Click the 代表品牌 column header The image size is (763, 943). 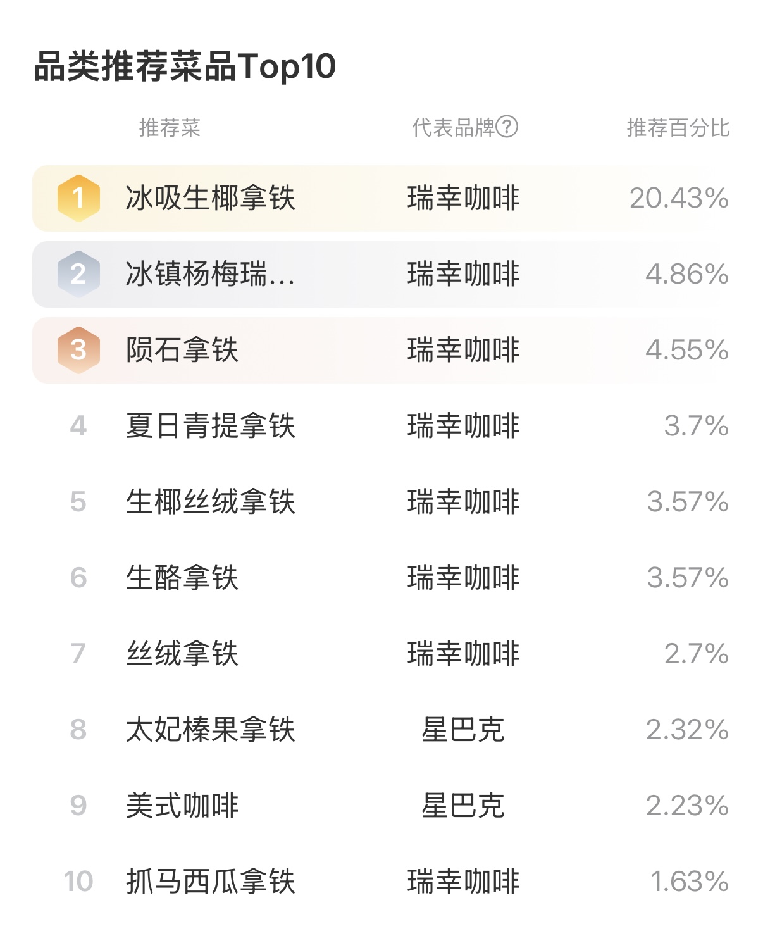click(453, 128)
